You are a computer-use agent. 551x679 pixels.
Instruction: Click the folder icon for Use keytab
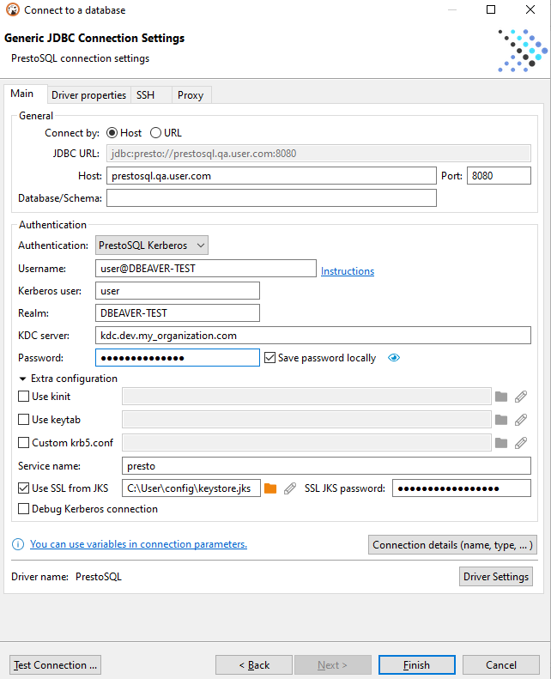(500, 420)
